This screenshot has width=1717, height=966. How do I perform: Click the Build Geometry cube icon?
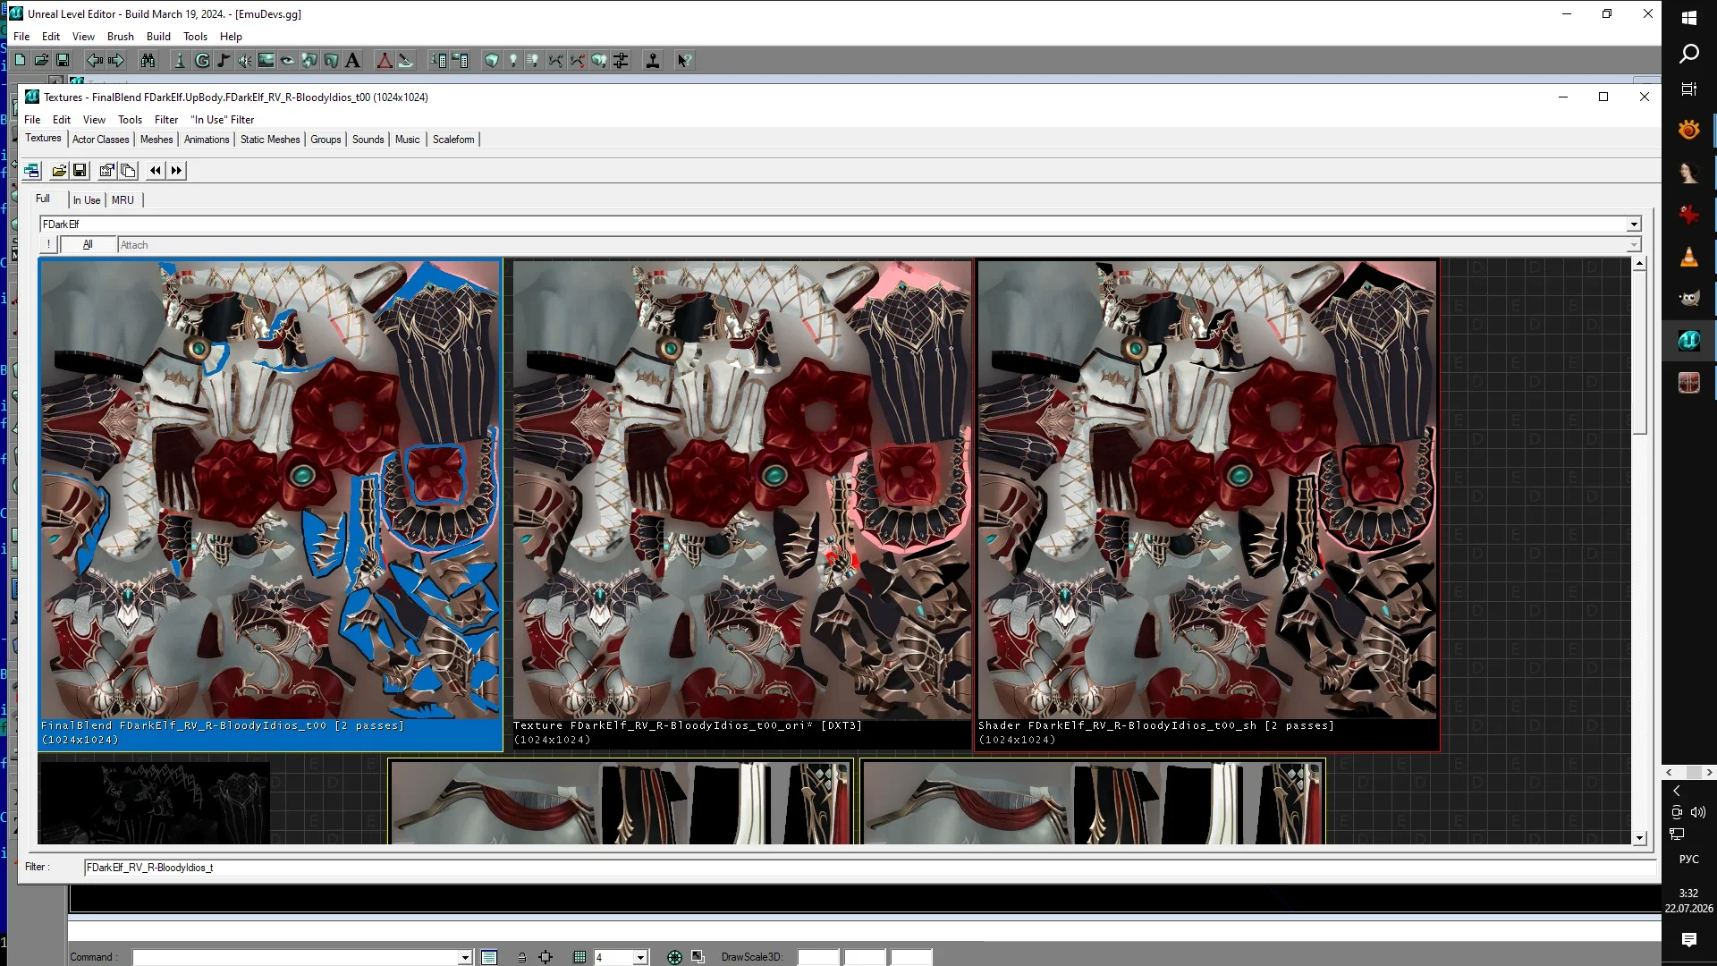point(492,60)
